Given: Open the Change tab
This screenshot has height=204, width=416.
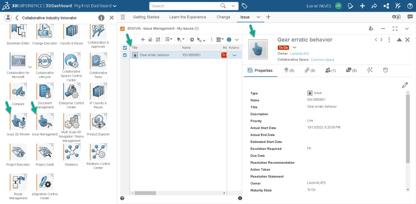Looking at the screenshot, I should [224, 17].
